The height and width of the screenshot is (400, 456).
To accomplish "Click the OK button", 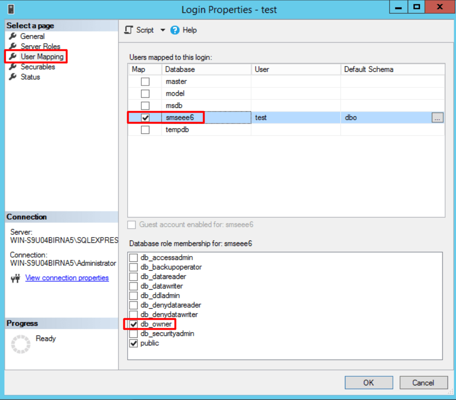I will coord(368,382).
